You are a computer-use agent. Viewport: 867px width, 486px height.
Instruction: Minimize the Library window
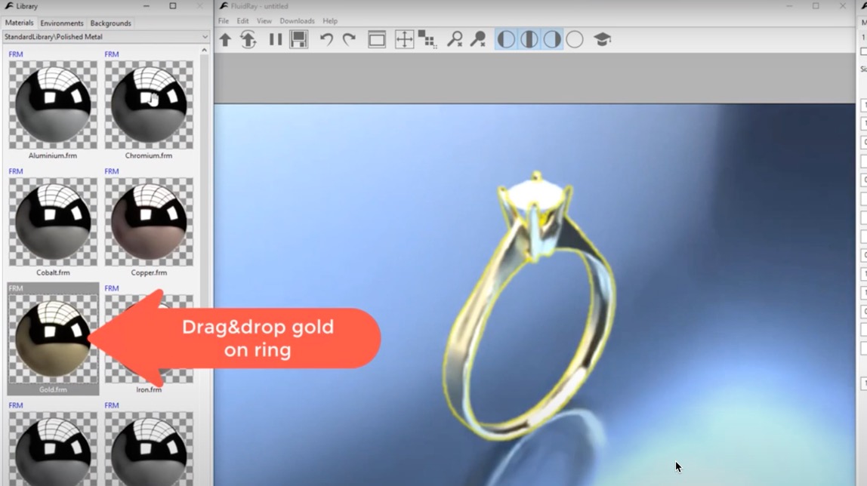coord(147,6)
